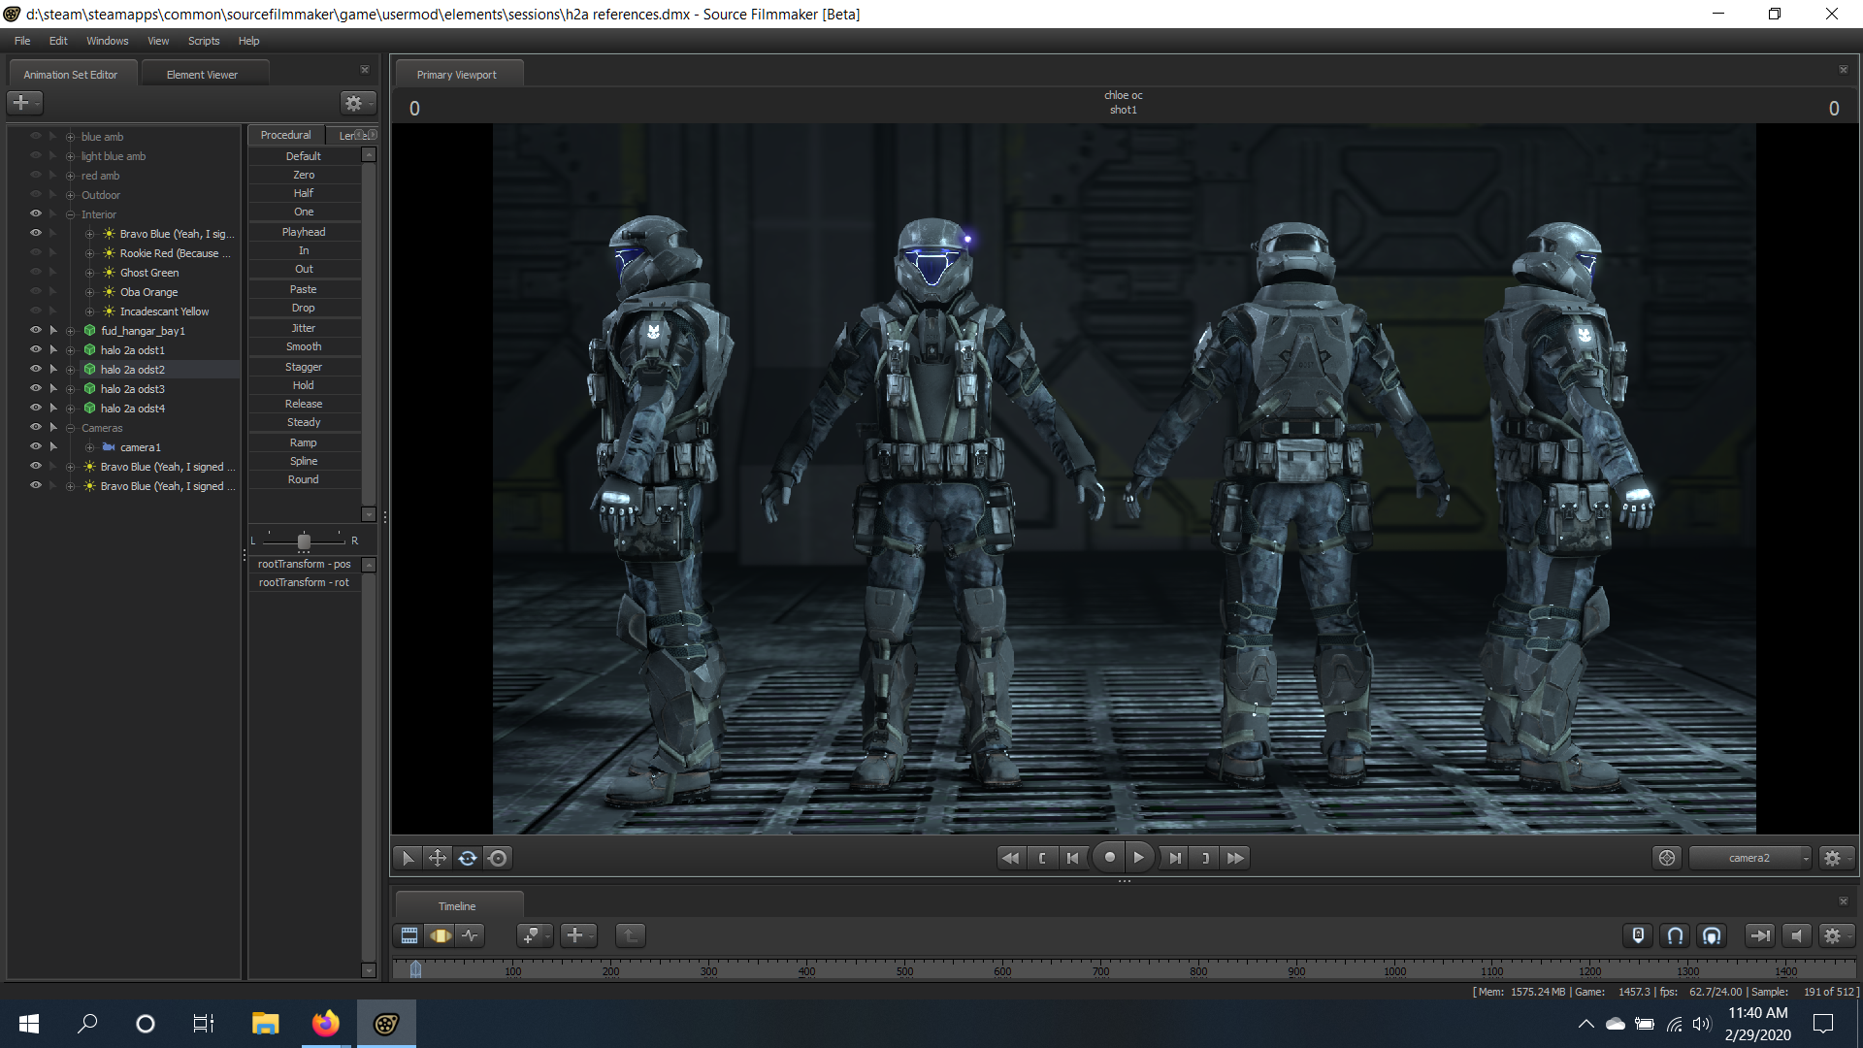Toggle visibility of halo 2a odst1
Viewport: 1863px width, 1048px height.
[x=36, y=349]
